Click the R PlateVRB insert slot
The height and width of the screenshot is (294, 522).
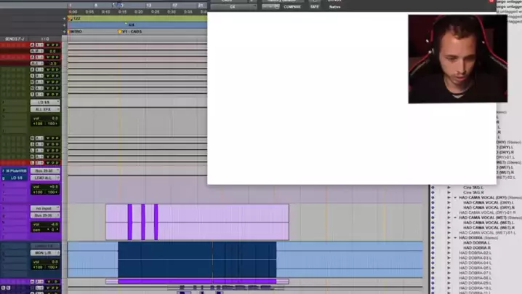point(15,171)
